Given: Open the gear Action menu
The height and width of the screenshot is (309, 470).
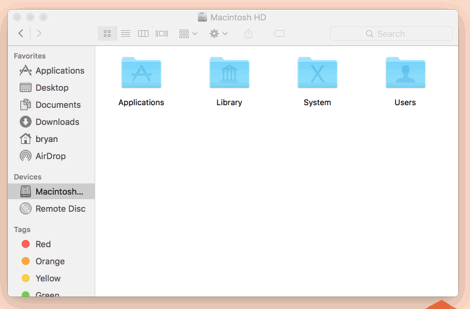Looking at the screenshot, I should click(x=218, y=34).
